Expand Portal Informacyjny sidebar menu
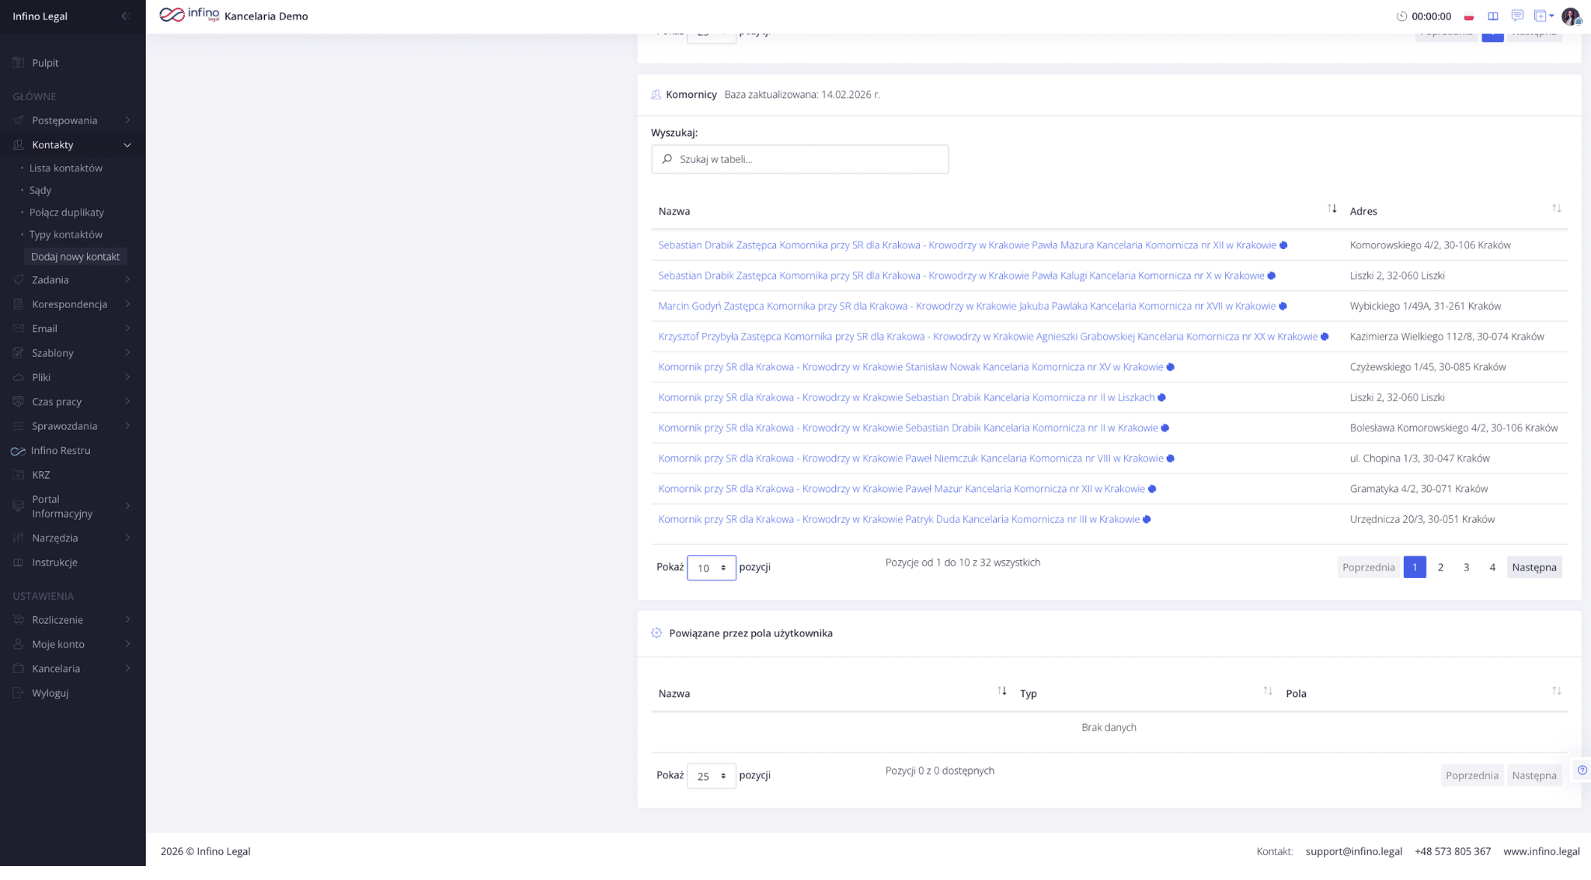This screenshot has height=880, width=1591. click(72, 507)
